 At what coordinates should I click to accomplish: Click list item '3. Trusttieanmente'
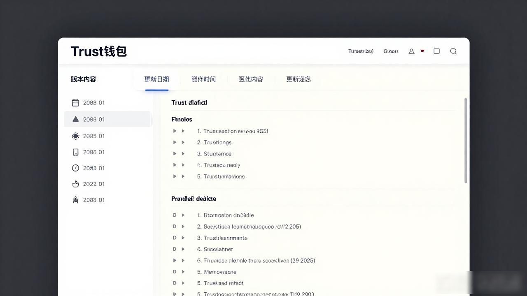[222, 238]
